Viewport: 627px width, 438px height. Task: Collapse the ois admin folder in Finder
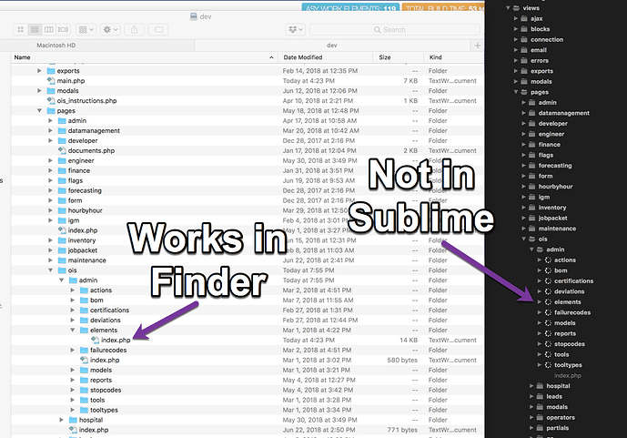[62, 280]
